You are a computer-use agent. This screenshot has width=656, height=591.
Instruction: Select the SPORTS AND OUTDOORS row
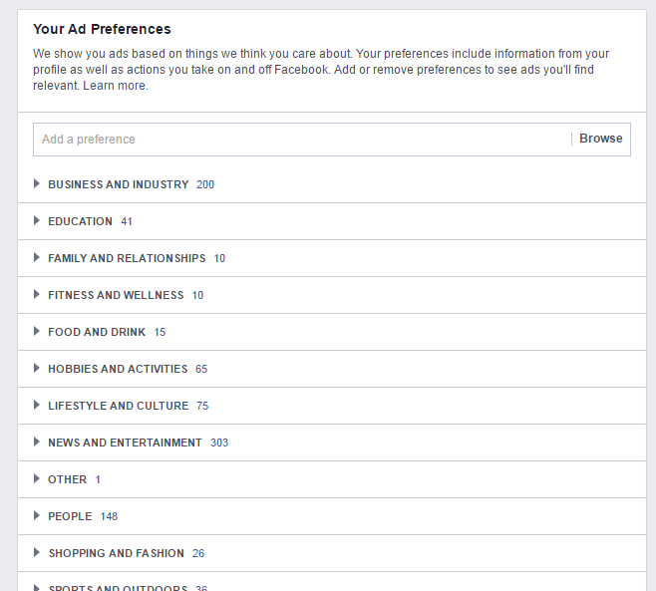pos(332,585)
